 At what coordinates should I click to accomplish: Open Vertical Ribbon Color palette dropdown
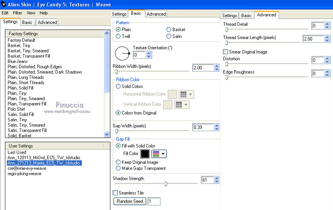click(x=182, y=105)
